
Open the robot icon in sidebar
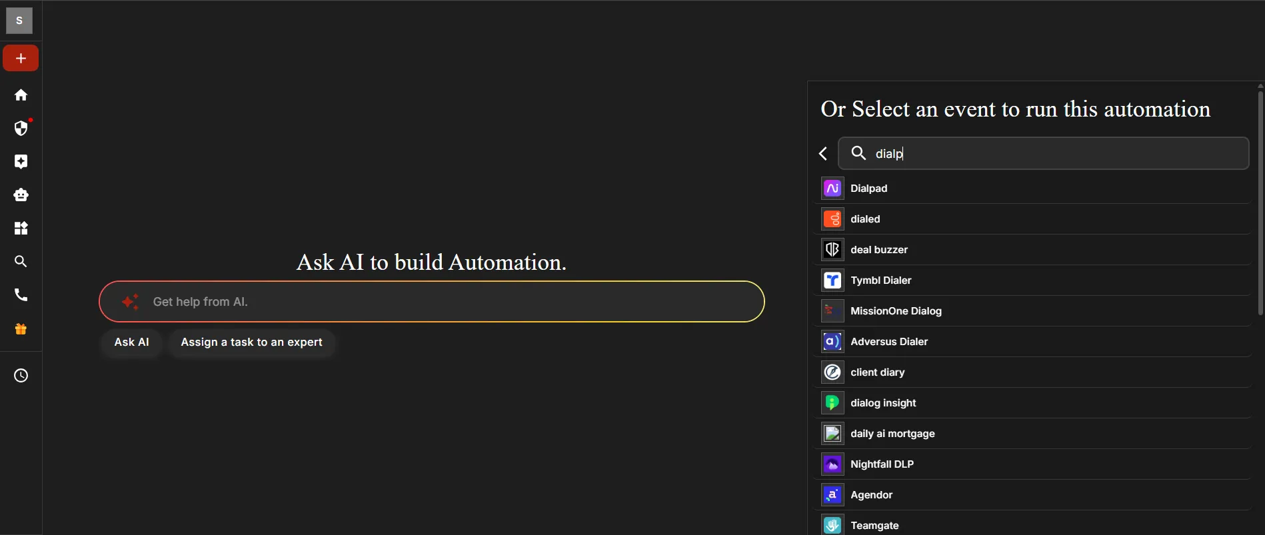pos(21,195)
